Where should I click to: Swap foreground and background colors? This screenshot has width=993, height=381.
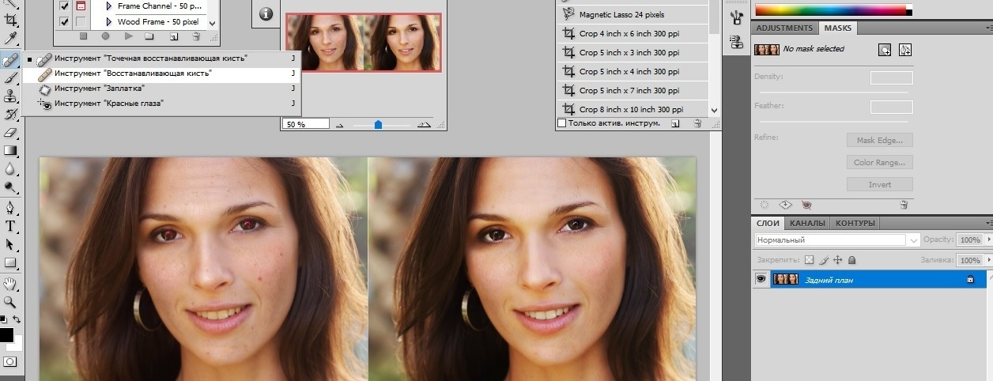(x=17, y=319)
